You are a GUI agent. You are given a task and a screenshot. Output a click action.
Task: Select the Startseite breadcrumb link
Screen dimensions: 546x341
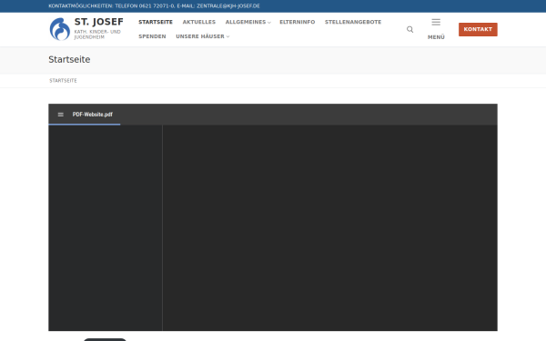63,81
